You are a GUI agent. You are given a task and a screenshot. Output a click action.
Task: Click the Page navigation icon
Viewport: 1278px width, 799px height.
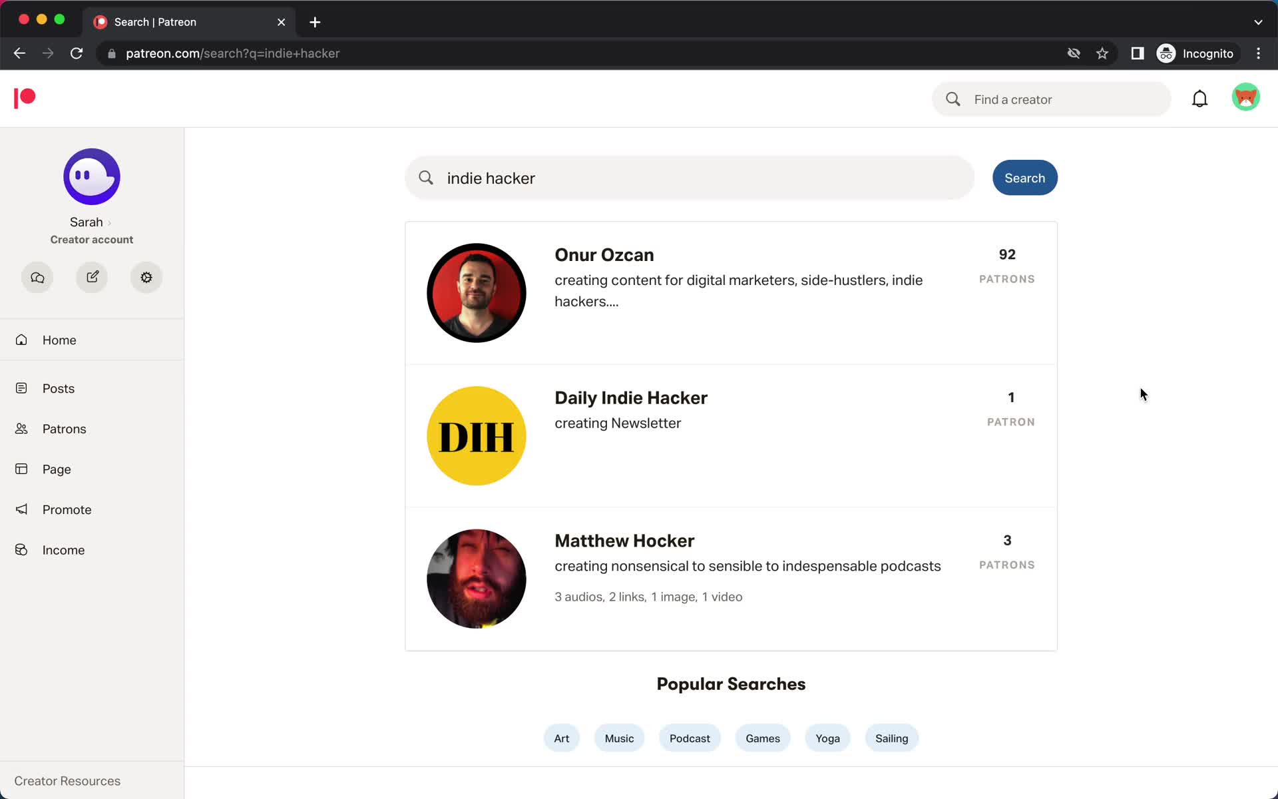pyautogui.click(x=23, y=469)
